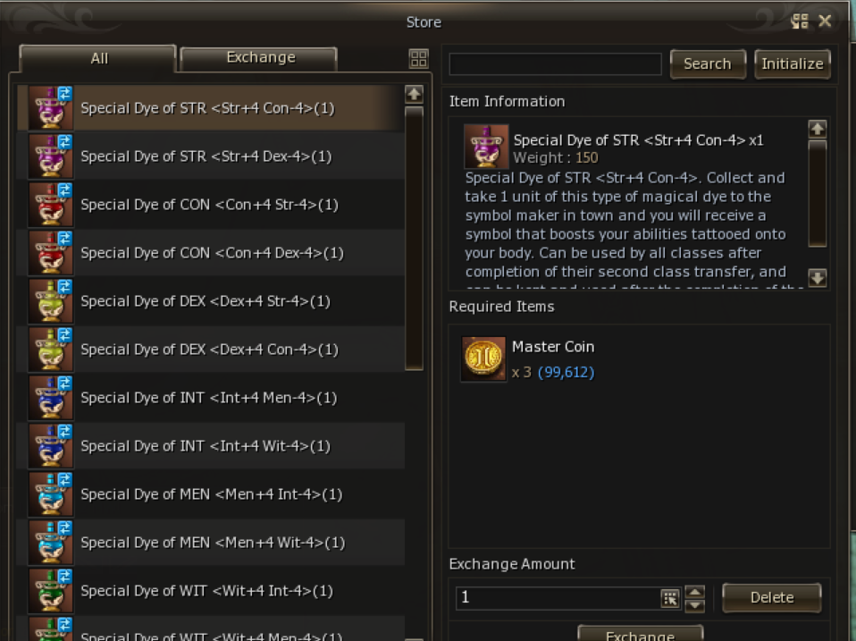Click the purple Special Dye of STR Con-4 icon
The image size is (856, 641).
(51, 107)
